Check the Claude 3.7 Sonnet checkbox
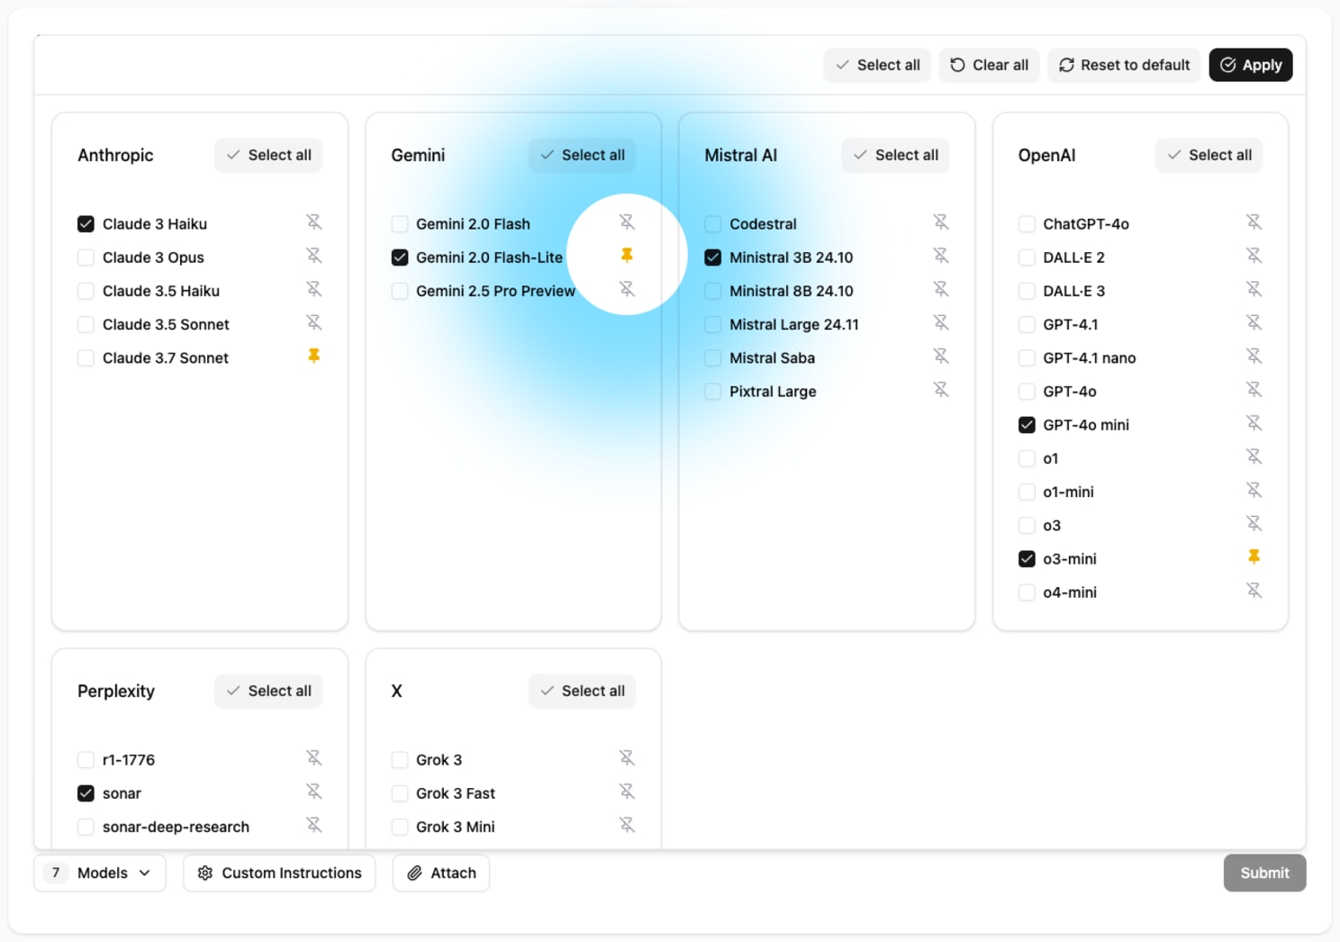This screenshot has height=942, width=1340. pyautogui.click(x=86, y=358)
